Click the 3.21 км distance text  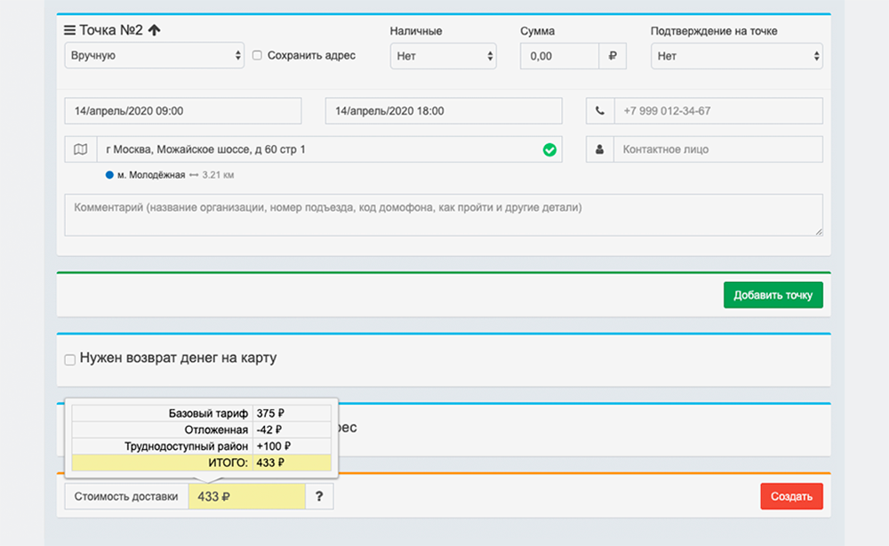pos(218,175)
